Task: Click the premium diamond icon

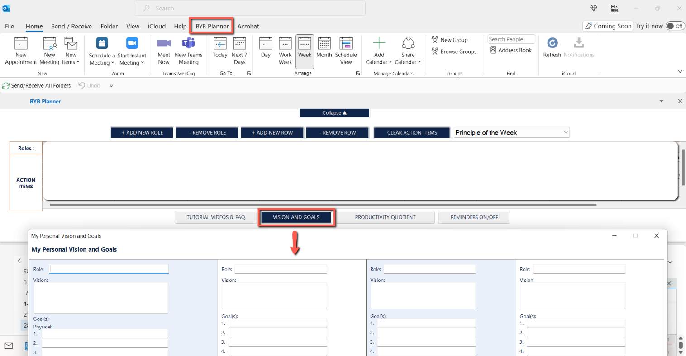Action: tap(594, 8)
